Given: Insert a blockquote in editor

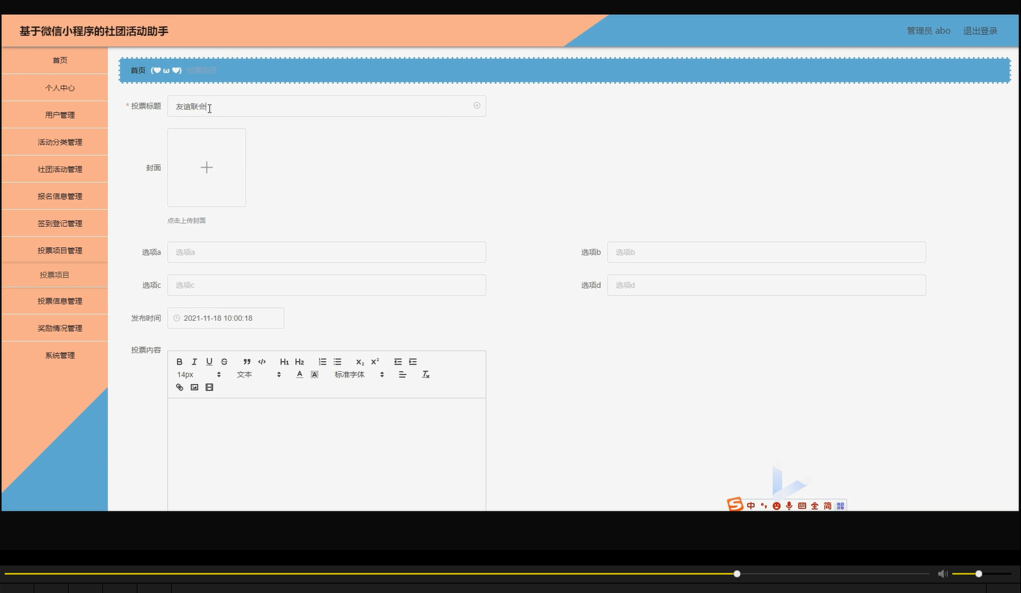Looking at the screenshot, I should click(x=247, y=362).
